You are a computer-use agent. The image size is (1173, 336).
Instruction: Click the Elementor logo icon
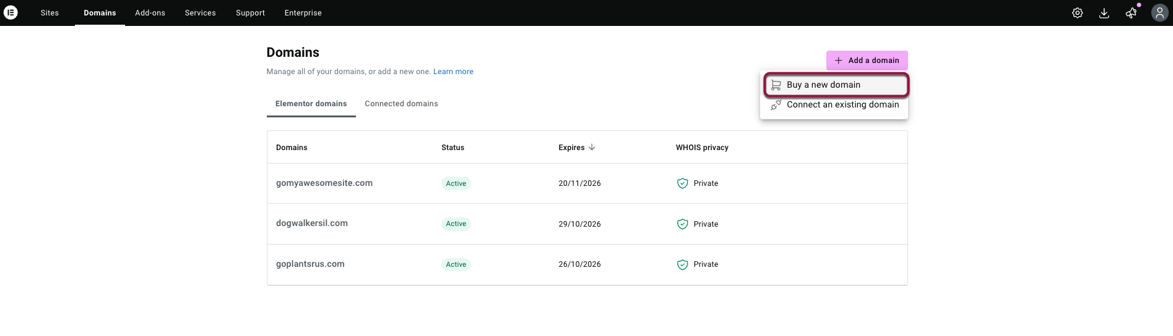11,12
